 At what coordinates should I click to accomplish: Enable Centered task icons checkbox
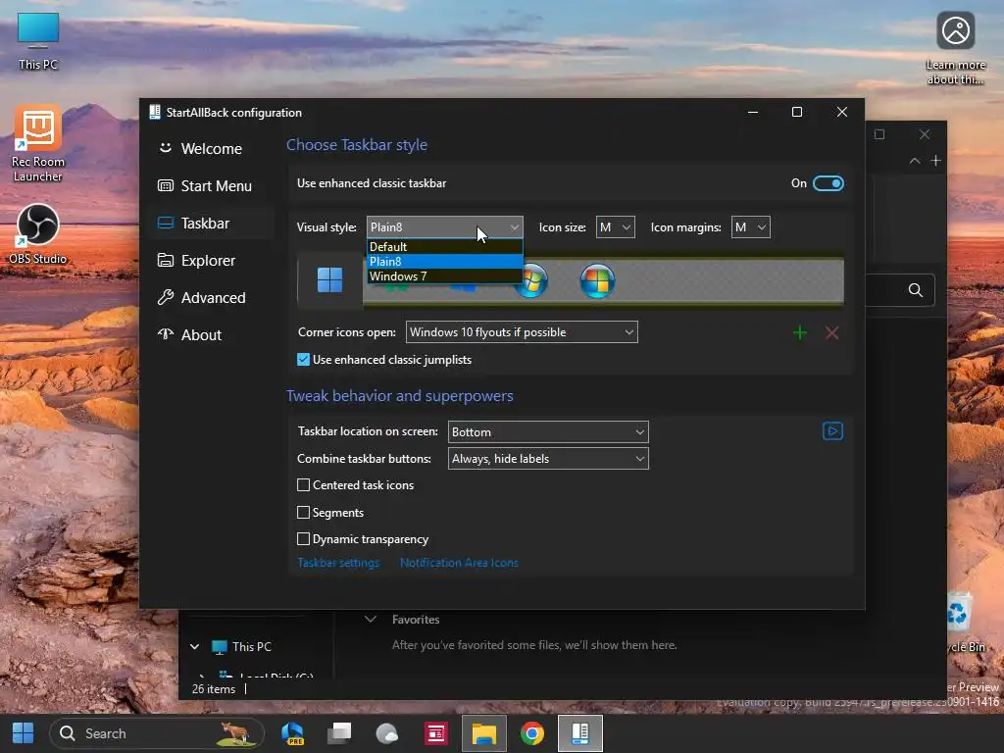pyautogui.click(x=304, y=485)
